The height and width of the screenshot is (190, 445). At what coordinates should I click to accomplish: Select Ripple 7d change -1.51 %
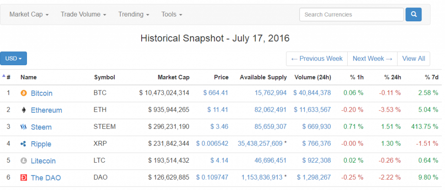tap(427, 143)
